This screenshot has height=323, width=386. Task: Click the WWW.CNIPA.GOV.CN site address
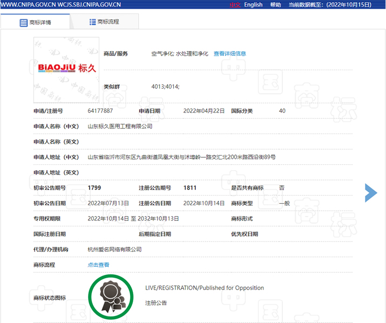click(28, 5)
